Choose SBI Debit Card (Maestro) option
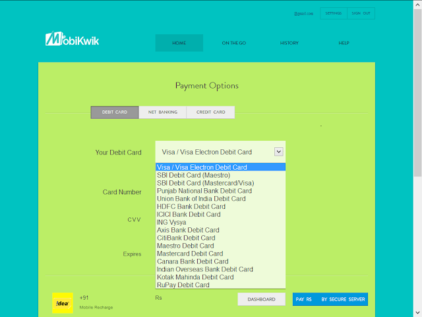Screen dimensions: 422x317 coord(220,175)
